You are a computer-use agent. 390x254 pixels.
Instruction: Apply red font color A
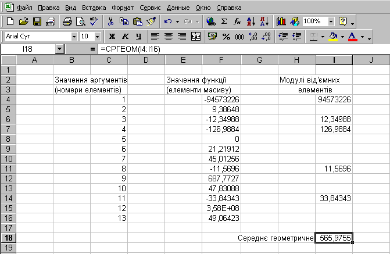[x=353, y=37]
